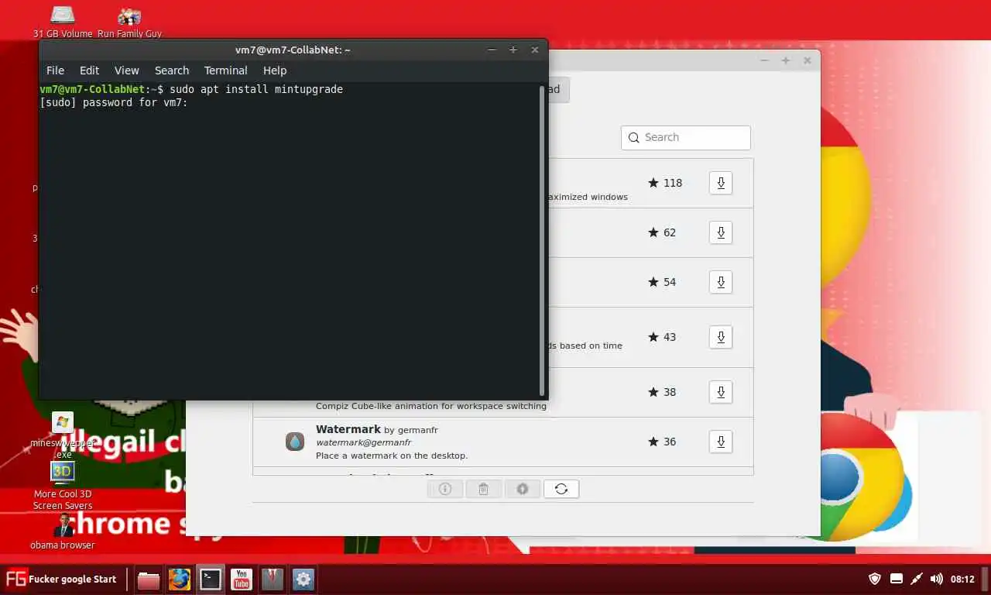Click the shield tray icon
This screenshot has height=595, width=991.
875,579
